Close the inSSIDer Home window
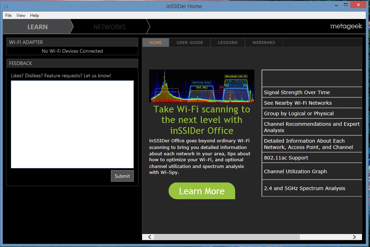The width and height of the screenshot is (370, 247). (358, 5)
